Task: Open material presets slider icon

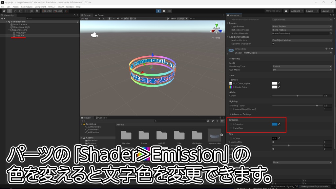Action: click(x=329, y=49)
